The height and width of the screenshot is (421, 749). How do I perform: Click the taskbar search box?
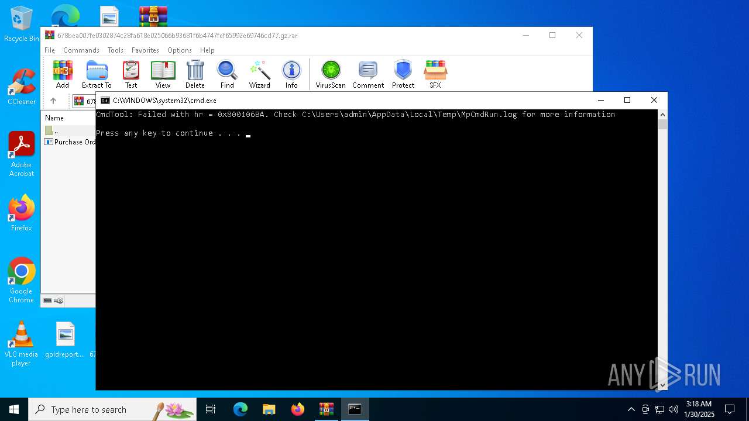[112, 409]
